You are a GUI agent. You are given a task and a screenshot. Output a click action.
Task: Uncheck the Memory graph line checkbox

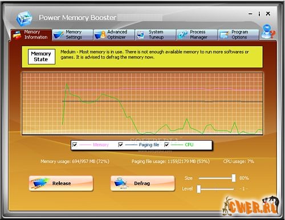click(75, 145)
